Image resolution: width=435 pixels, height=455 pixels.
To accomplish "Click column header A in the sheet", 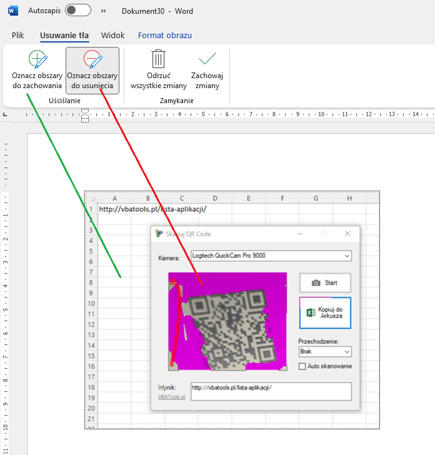I will pos(114,198).
